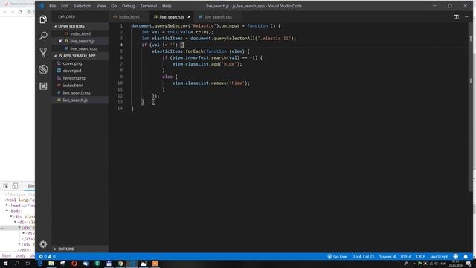Switch to the index.html editor tab
The width and height of the screenshot is (476, 268).
[129, 16]
